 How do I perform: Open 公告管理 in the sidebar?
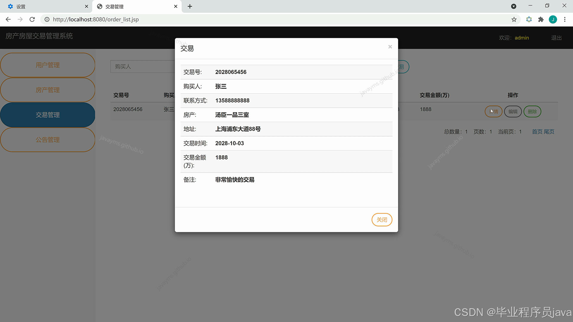pos(48,140)
